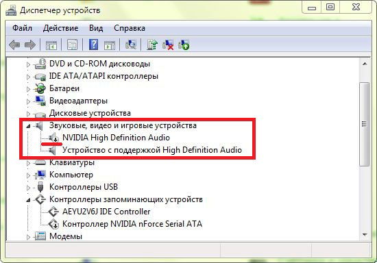Expand the Контроллеры USB node

coord(28,188)
